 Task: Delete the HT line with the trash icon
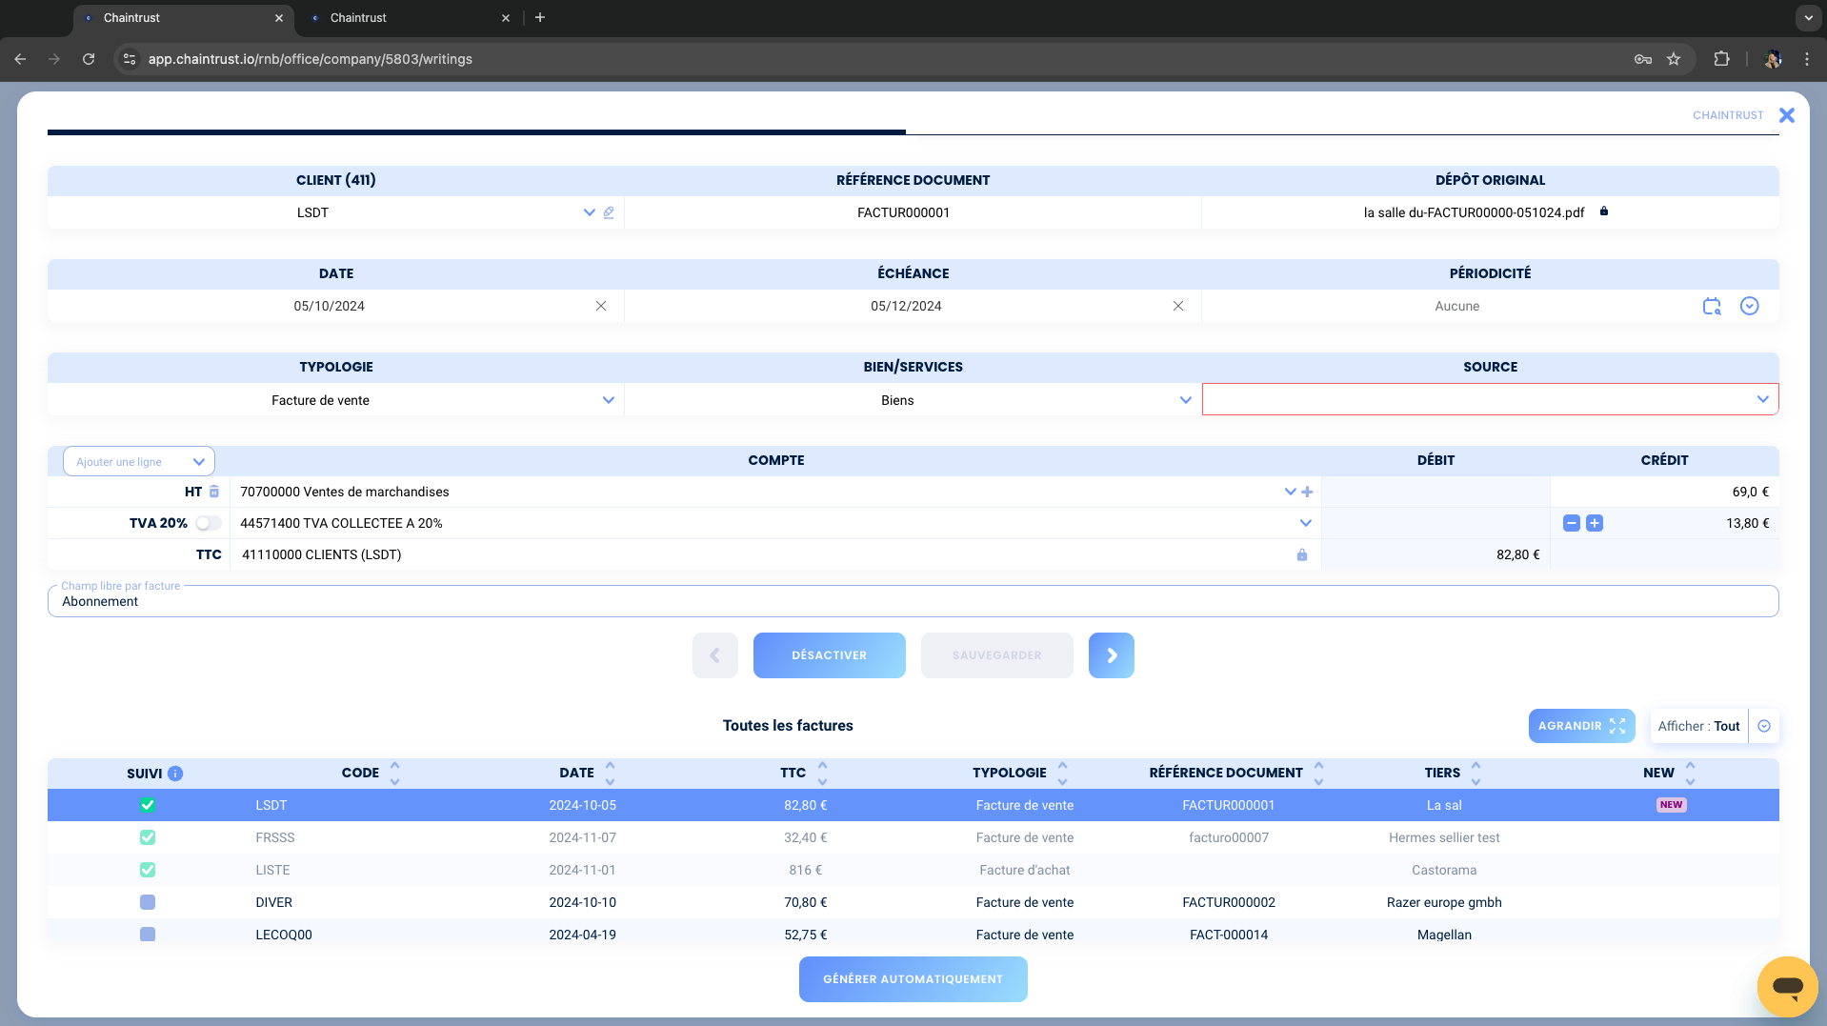point(214,492)
